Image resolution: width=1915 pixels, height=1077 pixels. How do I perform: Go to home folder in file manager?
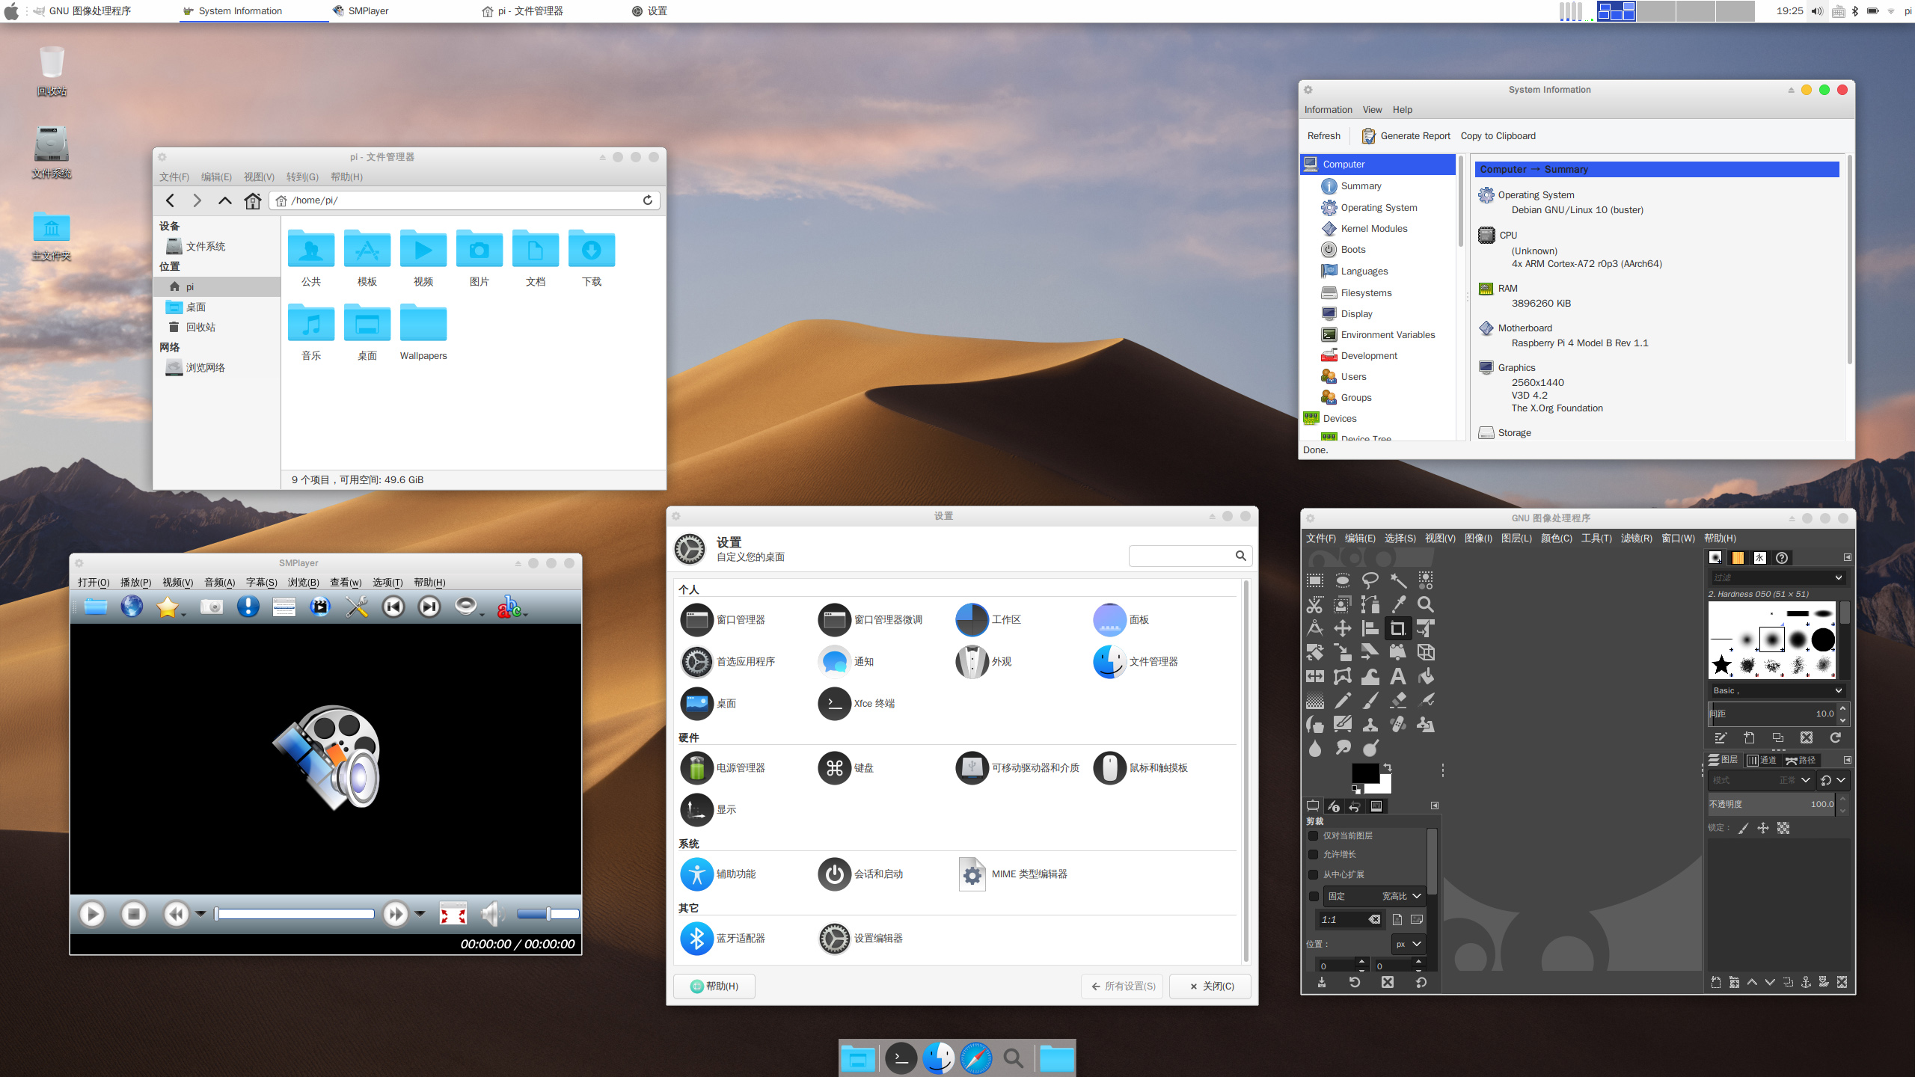click(253, 200)
